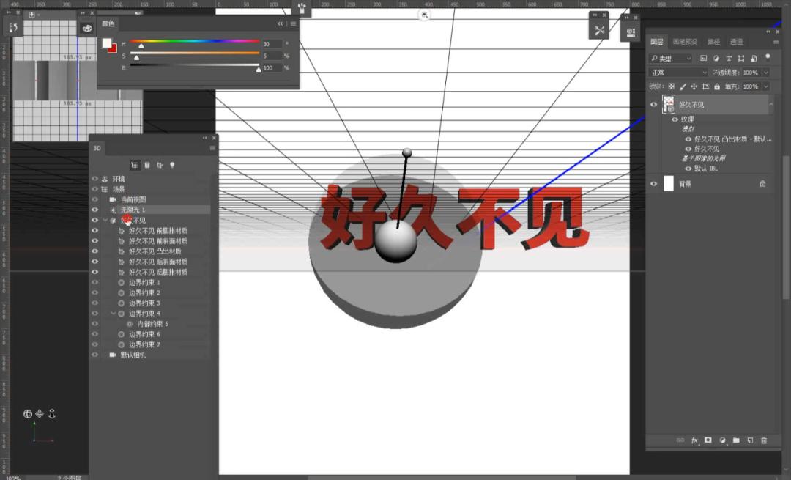Switch to the 通道 (Channels) tab
The image size is (791, 480).
pyautogui.click(x=736, y=42)
